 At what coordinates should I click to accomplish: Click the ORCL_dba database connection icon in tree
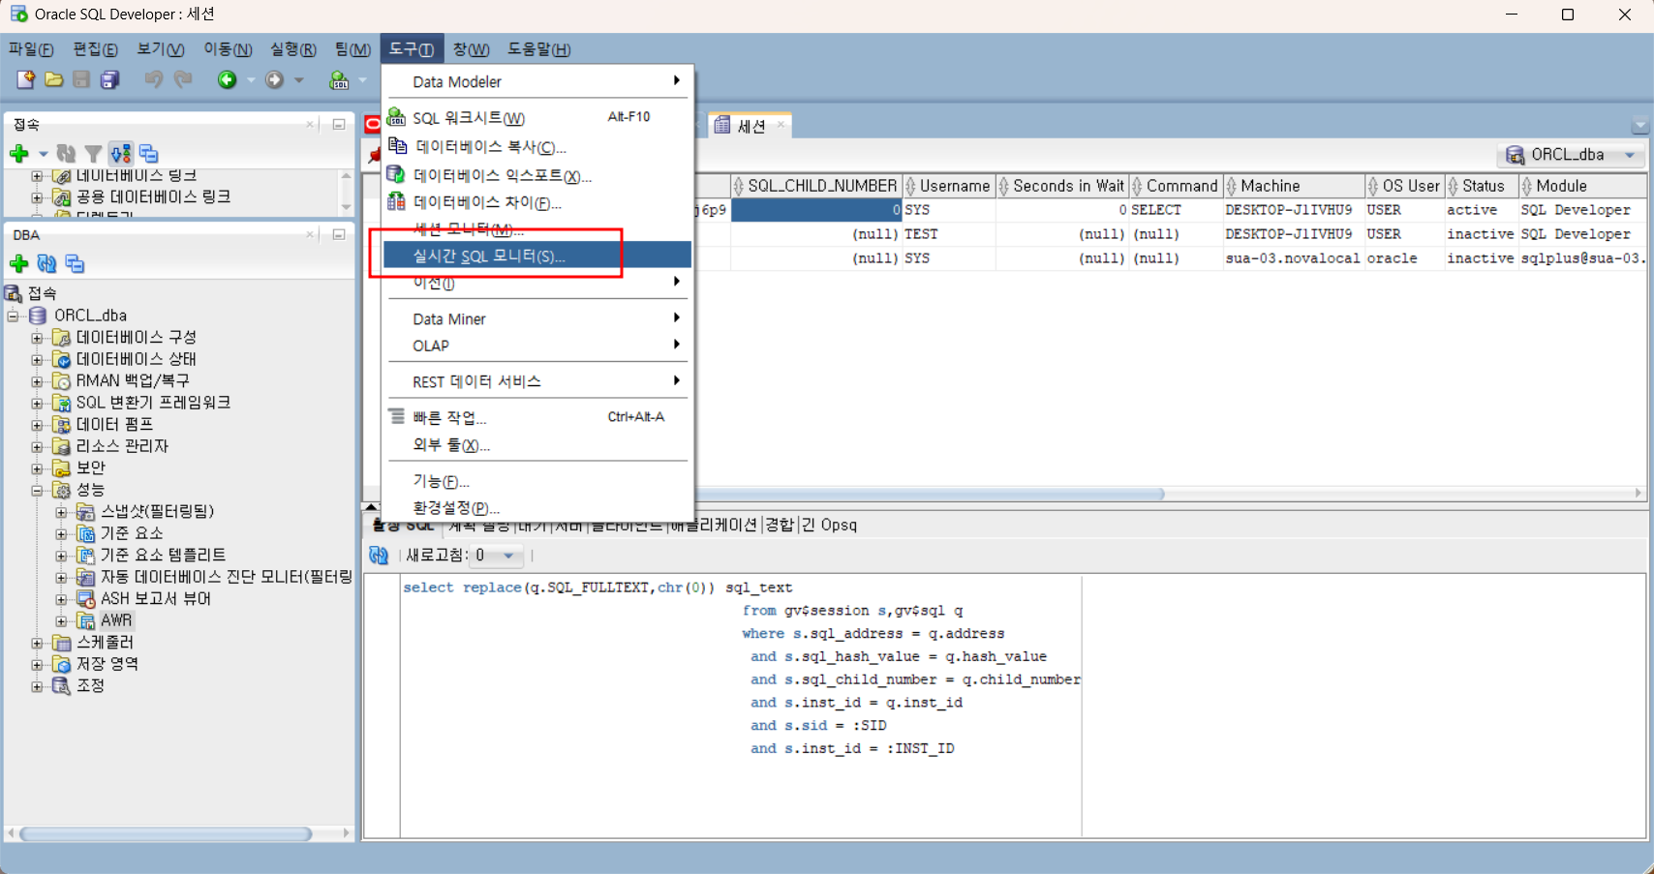point(38,316)
